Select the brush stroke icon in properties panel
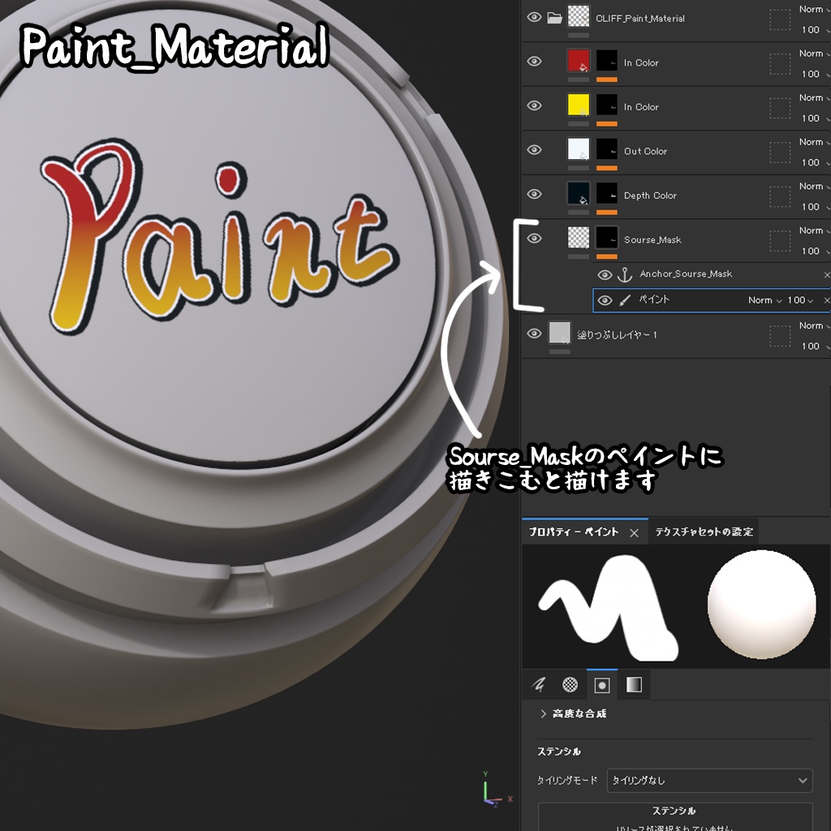The image size is (831, 831). click(x=536, y=684)
